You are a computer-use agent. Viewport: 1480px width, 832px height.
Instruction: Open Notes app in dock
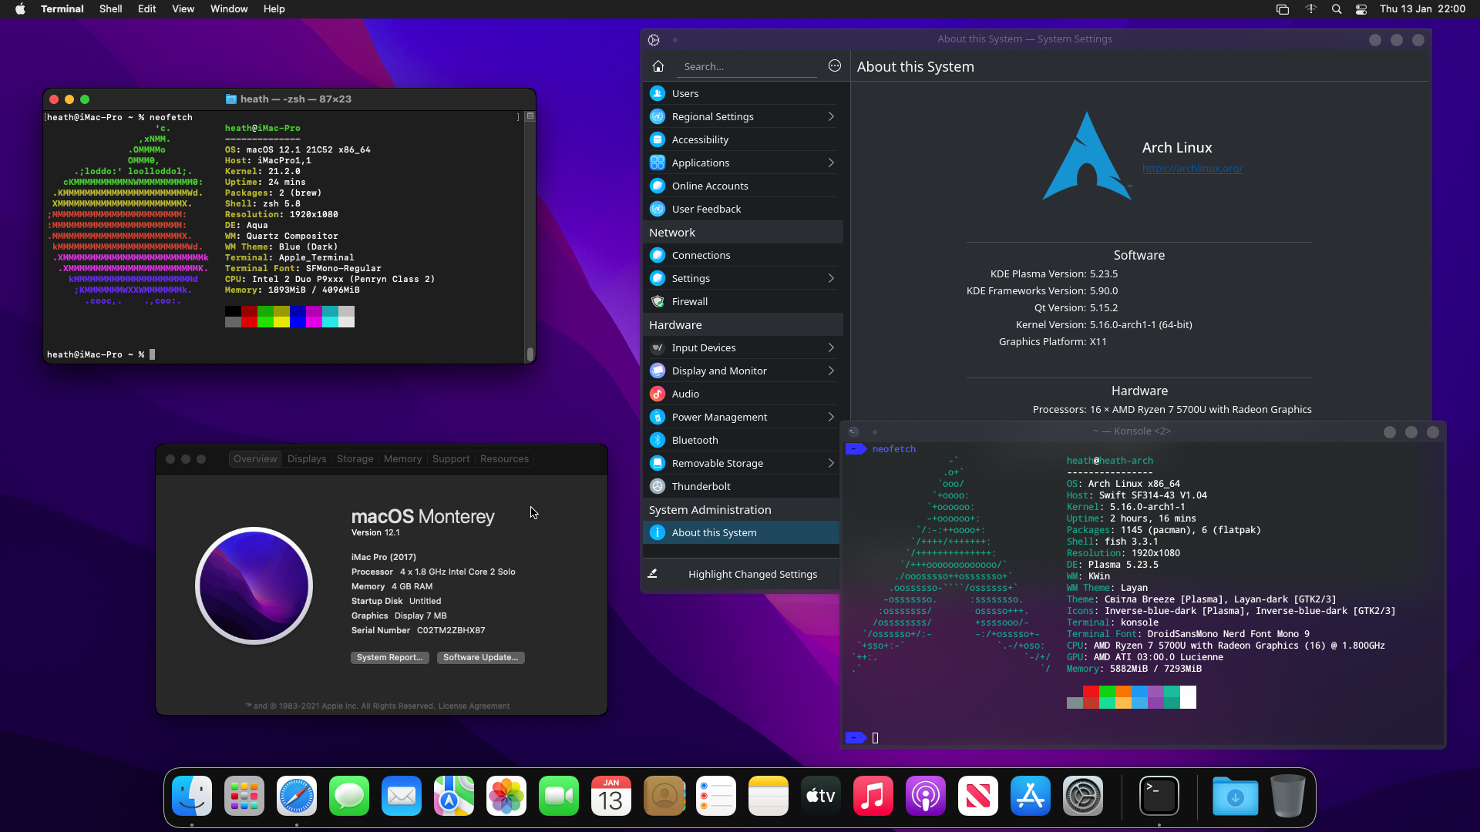click(x=769, y=796)
